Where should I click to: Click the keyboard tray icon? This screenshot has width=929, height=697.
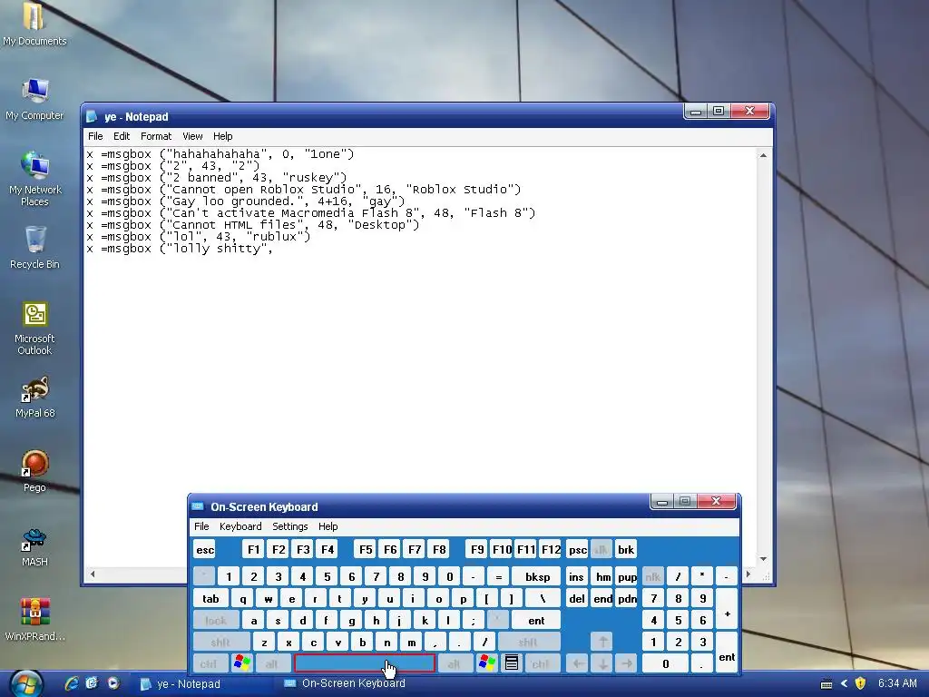[826, 684]
